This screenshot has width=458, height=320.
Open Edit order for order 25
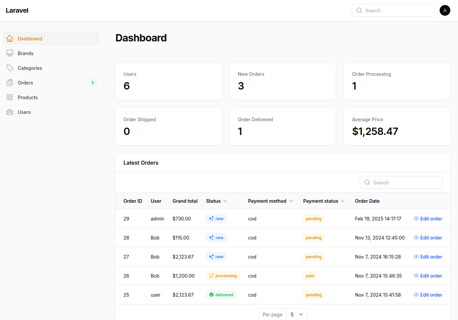point(431,295)
